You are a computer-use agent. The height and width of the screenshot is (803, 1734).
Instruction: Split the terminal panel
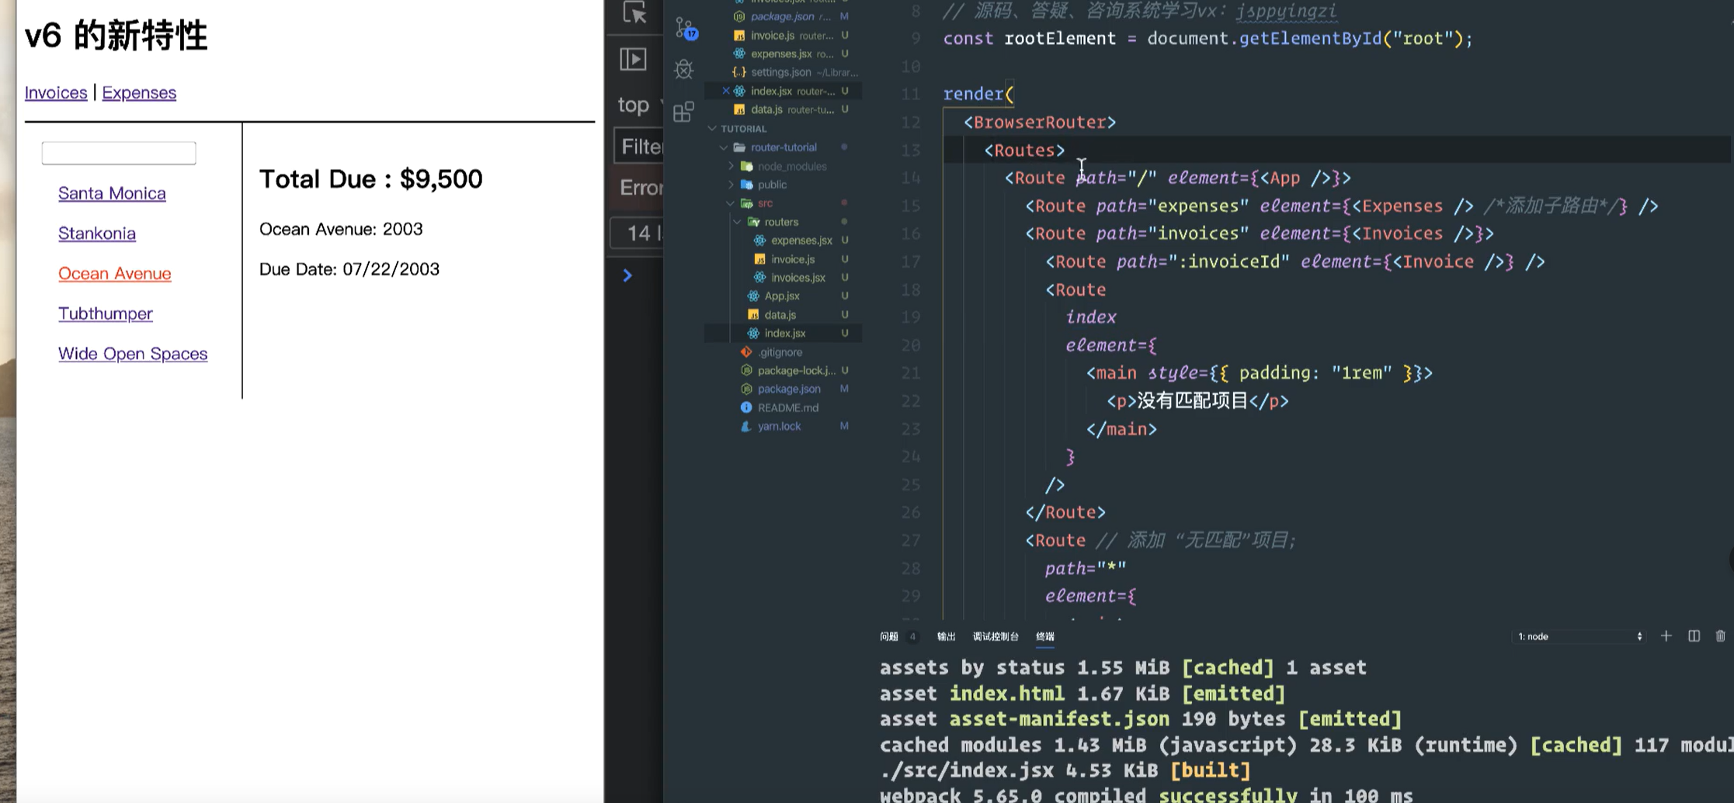click(1694, 636)
